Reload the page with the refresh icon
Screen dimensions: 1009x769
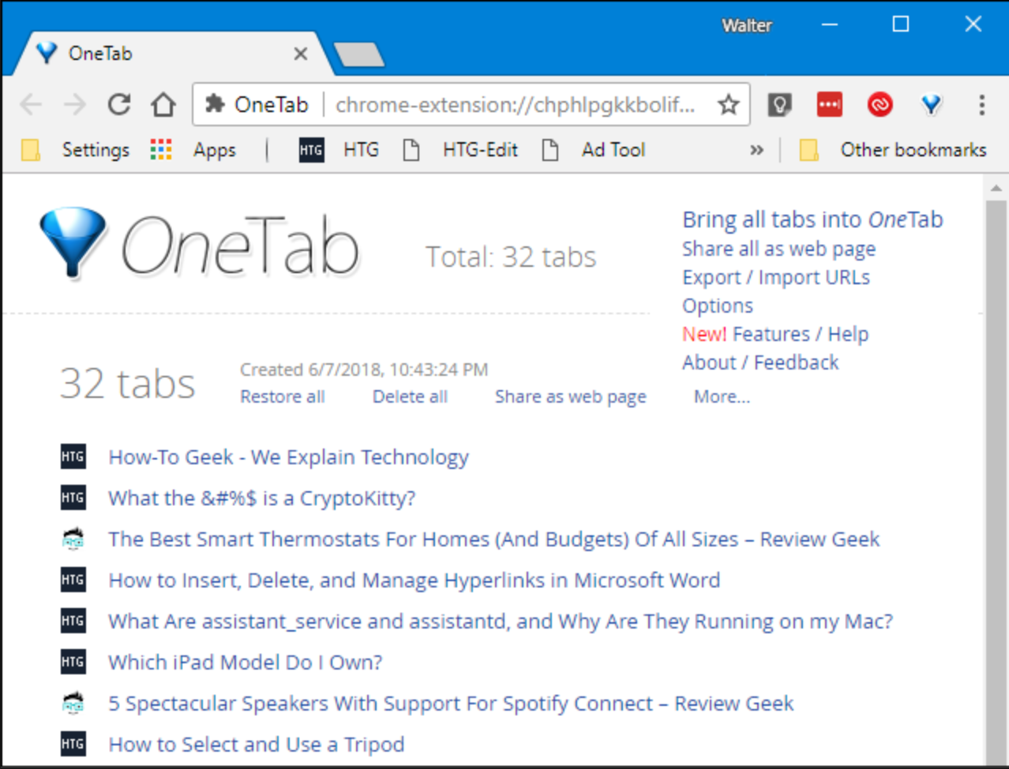pos(118,104)
